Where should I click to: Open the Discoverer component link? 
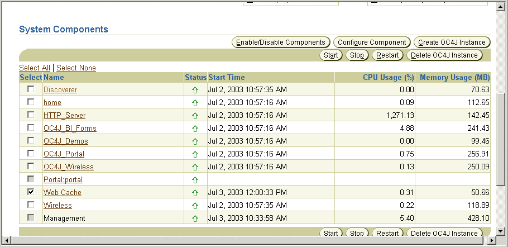point(60,90)
